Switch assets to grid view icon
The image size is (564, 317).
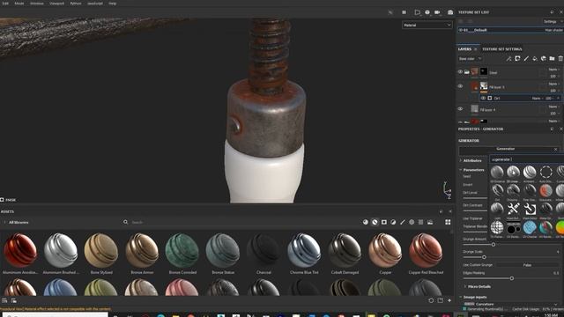tap(448, 222)
